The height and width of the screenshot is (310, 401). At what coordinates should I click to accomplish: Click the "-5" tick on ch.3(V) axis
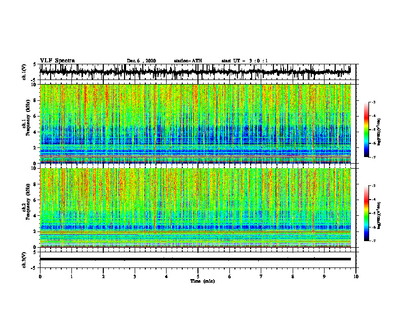click(34, 268)
